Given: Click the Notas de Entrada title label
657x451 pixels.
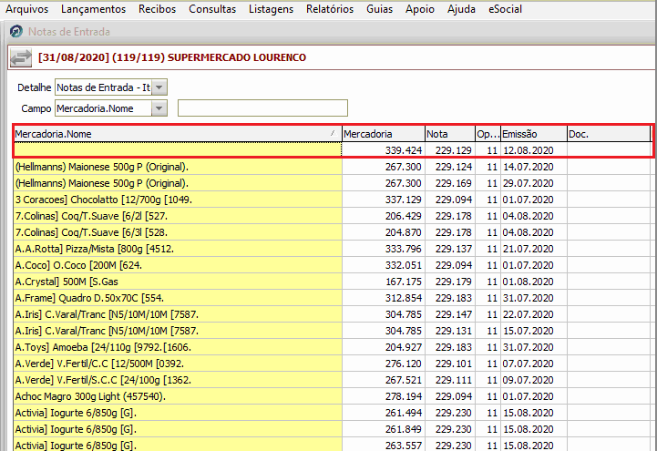Looking at the screenshot, I should tap(69, 32).
